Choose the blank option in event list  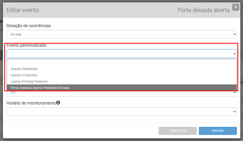[122, 63]
